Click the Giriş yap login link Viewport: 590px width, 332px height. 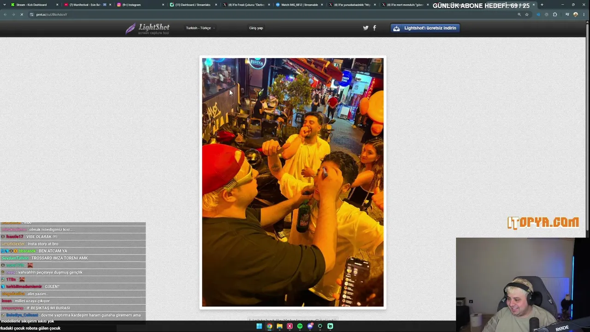tap(256, 28)
